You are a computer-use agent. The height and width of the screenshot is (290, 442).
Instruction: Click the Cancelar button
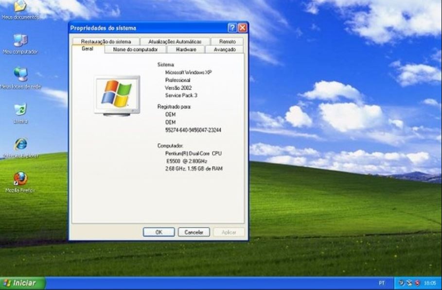coord(194,232)
